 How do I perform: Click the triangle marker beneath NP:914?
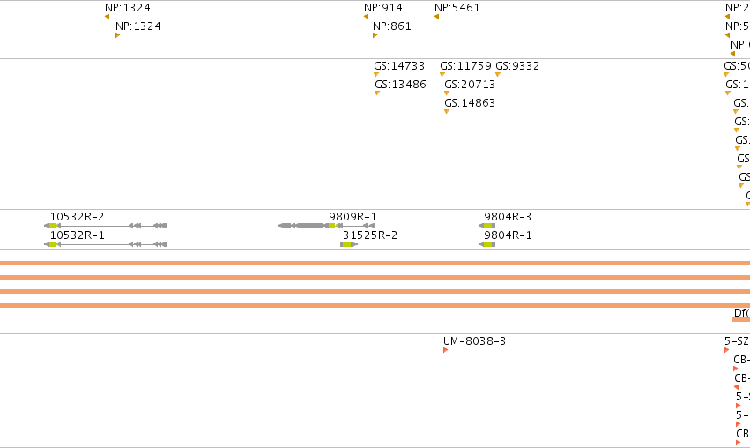pos(366,17)
